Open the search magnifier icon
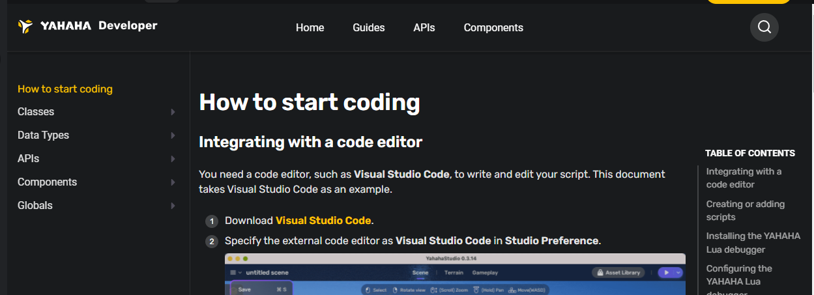 764,27
